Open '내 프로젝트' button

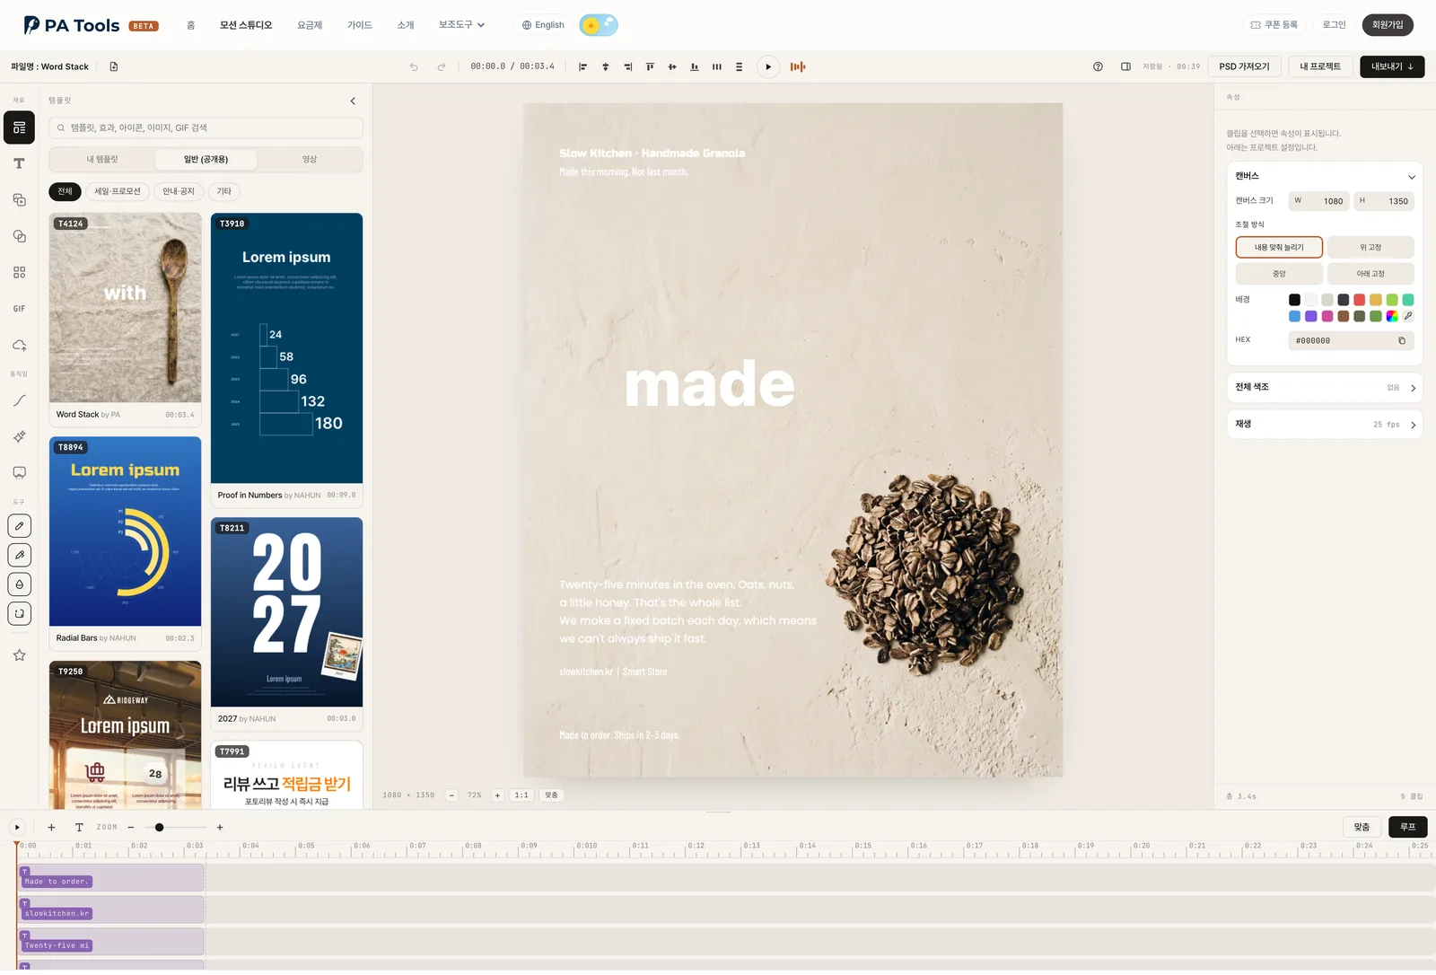1320,66
